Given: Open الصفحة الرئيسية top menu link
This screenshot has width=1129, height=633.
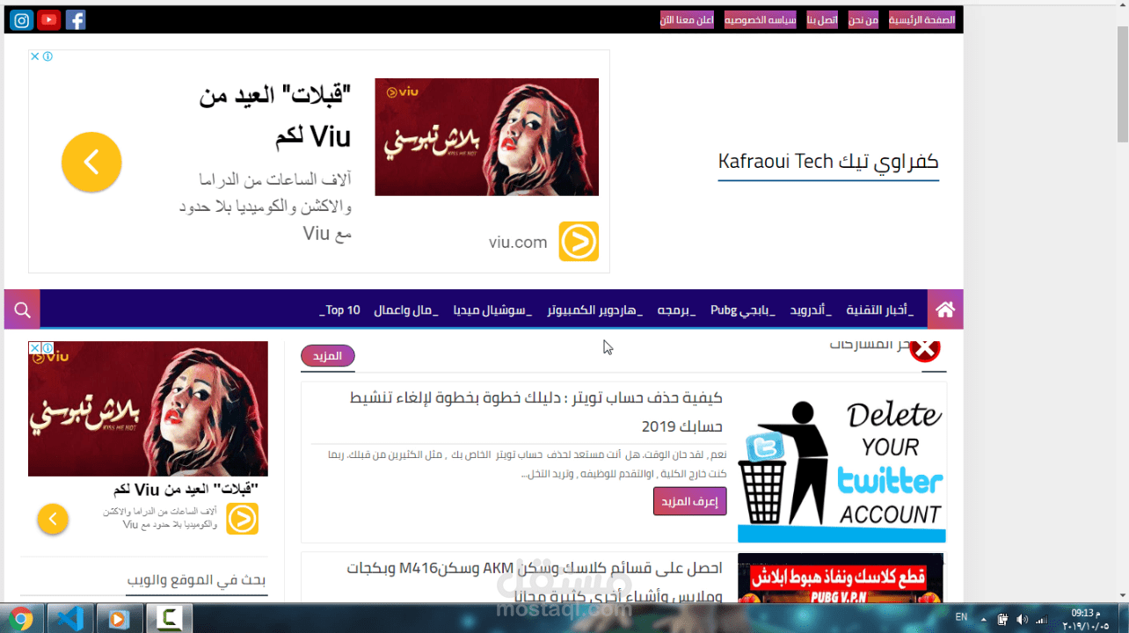Looking at the screenshot, I should [921, 19].
